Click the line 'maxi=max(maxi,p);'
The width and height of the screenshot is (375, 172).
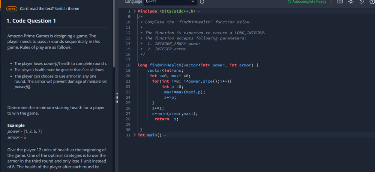point(184,92)
